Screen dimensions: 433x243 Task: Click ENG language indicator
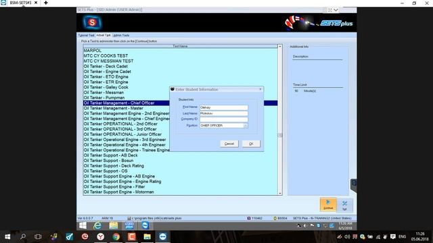pos(402,237)
